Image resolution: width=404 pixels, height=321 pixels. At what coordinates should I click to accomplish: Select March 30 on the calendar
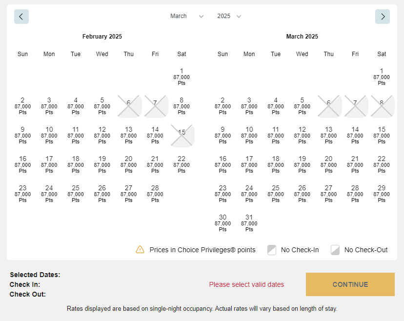pos(222,223)
